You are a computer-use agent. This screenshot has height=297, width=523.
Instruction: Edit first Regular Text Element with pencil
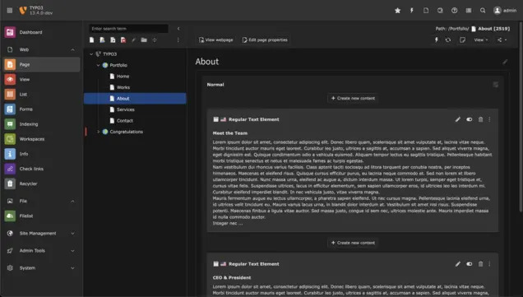(x=457, y=119)
